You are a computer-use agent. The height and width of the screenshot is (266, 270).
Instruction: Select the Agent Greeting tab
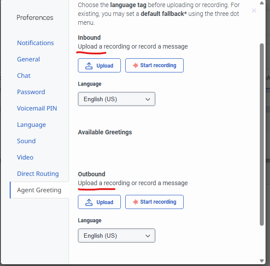[39, 190]
